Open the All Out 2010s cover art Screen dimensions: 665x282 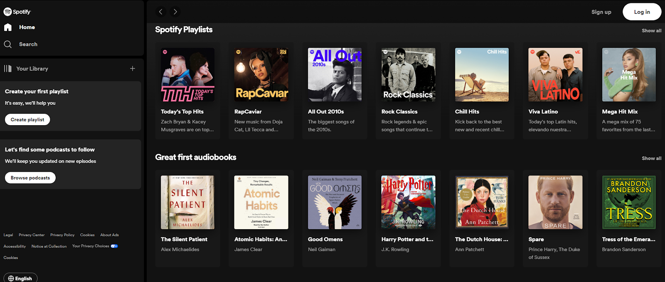click(x=335, y=75)
